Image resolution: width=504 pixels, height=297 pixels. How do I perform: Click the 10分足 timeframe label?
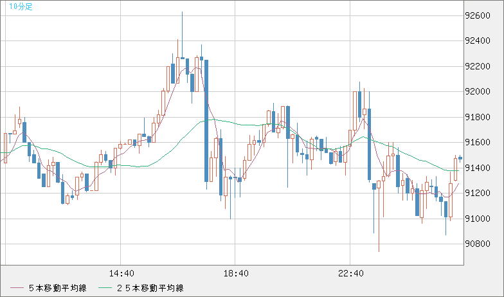click(x=21, y=6)
